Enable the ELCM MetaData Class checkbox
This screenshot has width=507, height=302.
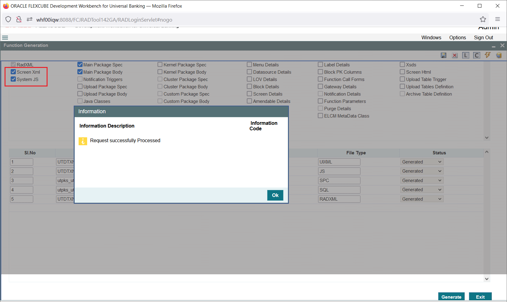pos(321,116)
